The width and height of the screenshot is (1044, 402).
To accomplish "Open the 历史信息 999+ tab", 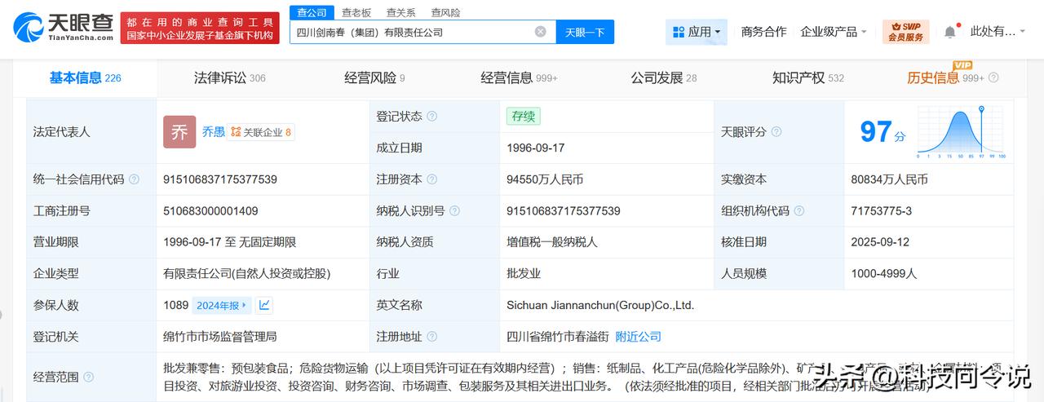I will [x=945, y=78].
